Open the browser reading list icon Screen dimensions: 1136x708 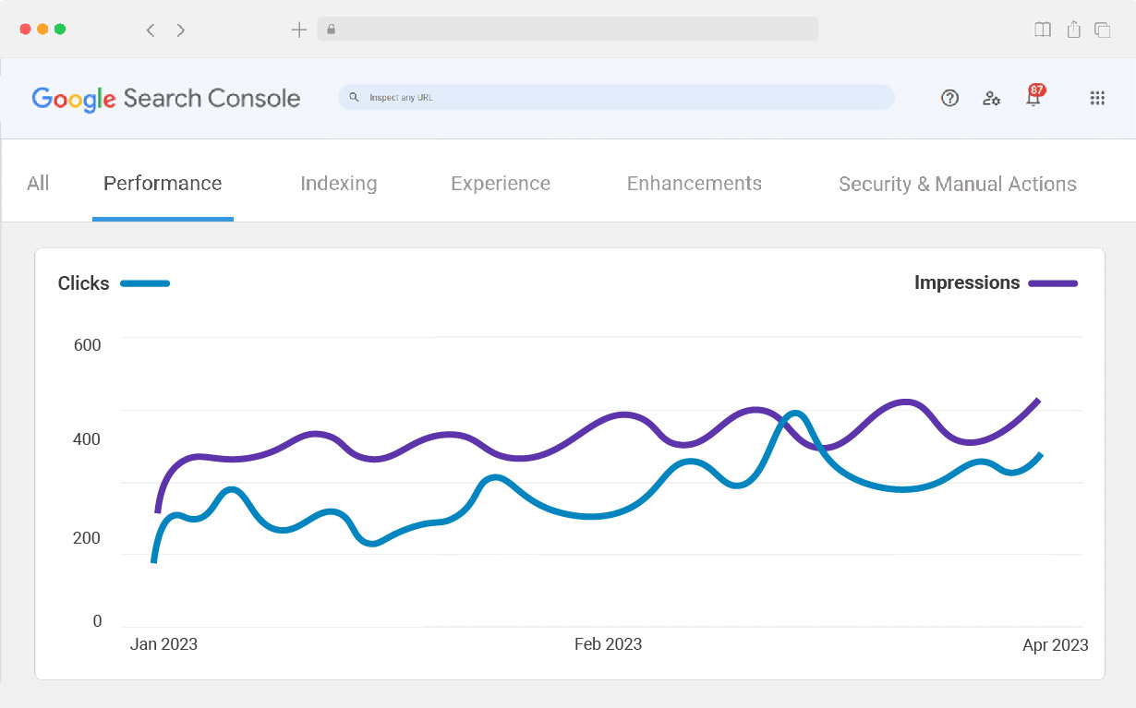pos(1043,30)
